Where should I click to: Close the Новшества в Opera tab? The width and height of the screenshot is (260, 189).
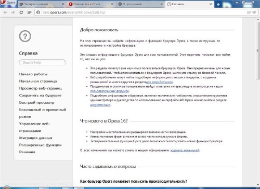pos(112,4)
